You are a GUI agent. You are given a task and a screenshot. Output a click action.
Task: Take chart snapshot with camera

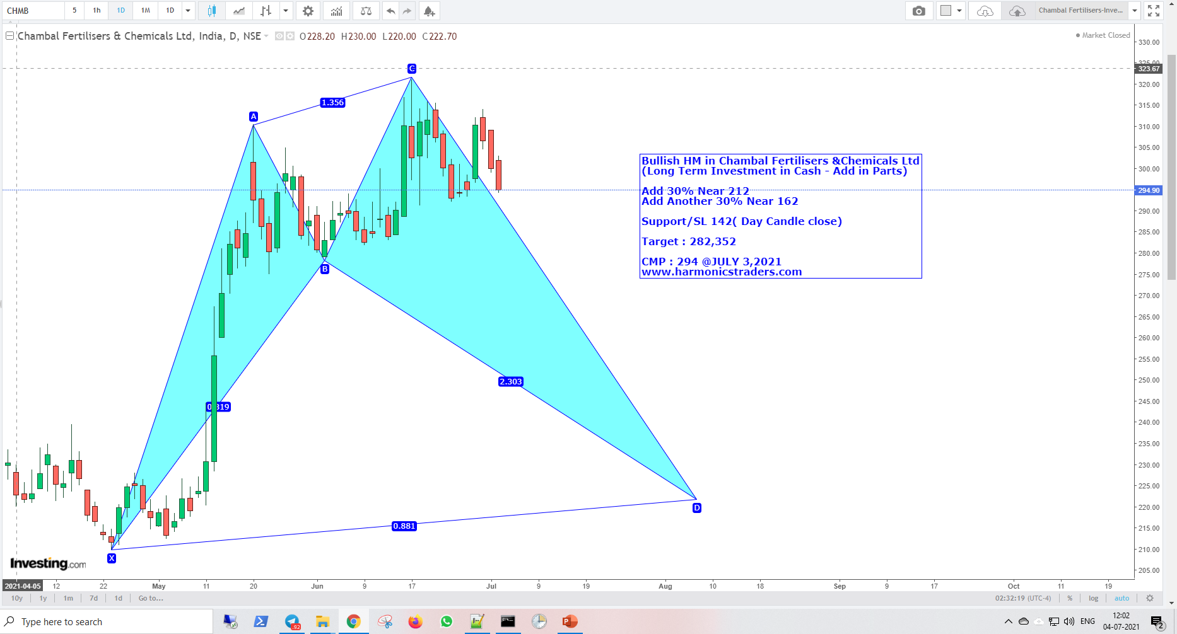pyautogui.click(x=919, y=11)
